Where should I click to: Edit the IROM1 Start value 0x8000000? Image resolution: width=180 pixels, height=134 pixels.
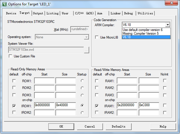[x=44, y=105]
